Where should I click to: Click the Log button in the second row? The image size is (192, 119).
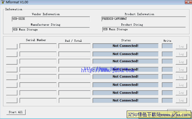click(x=181, y=54)
